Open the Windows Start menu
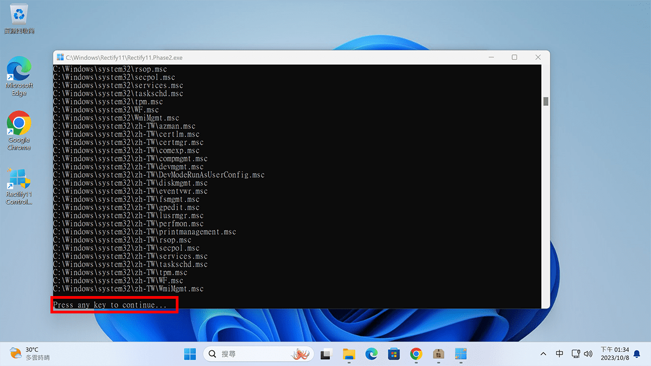The image size is (651, 366). [x=190, y=354]
